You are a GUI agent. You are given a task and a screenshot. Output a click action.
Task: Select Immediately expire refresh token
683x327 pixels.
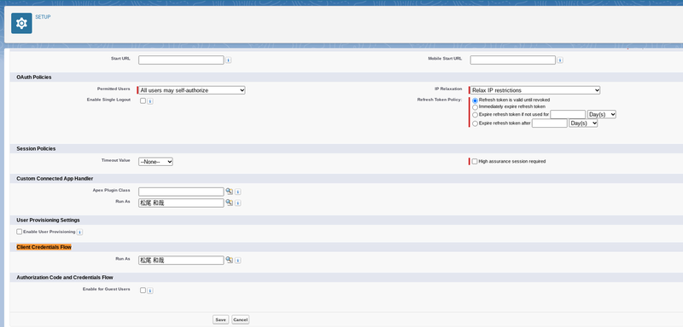(476, 106)
